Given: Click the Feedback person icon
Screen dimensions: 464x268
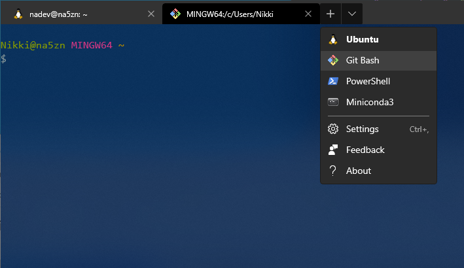Looking at the screenshot, I should pos(333,150).
